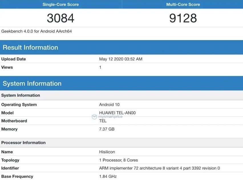Click the Single-Core Score header

(60, 4)
